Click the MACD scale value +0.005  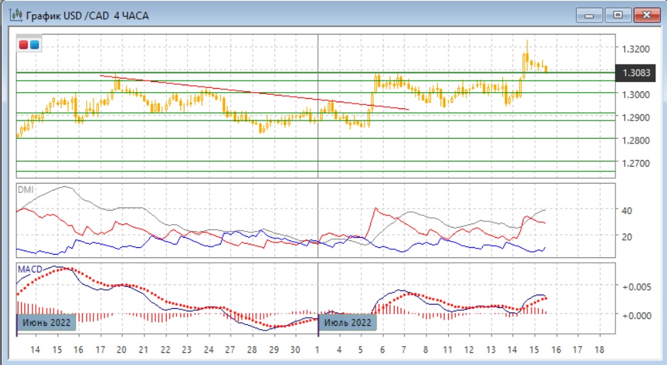636,287
